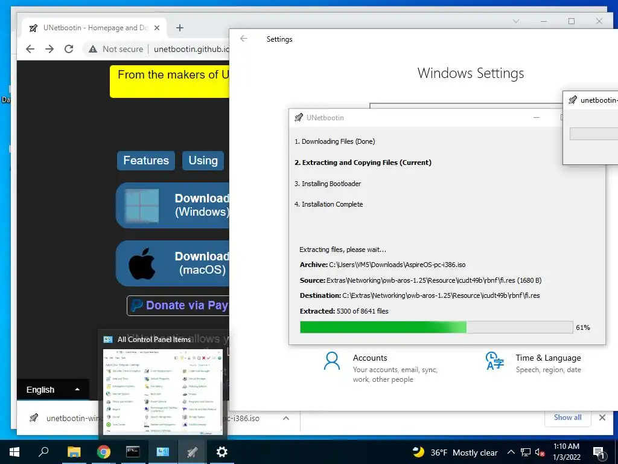Click the Download (macOS) button

(173, 263)
